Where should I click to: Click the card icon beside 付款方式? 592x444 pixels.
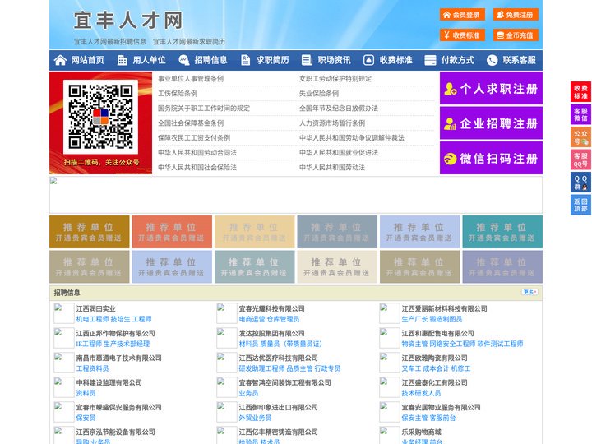(x=430, y=60)
